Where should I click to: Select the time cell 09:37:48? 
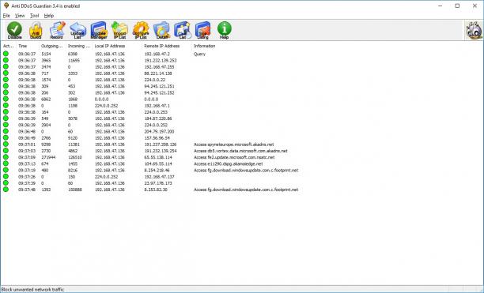[x=27, y=190]
